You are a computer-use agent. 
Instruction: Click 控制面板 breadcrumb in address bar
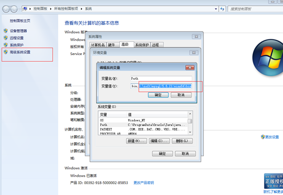(x=40, y=9)
